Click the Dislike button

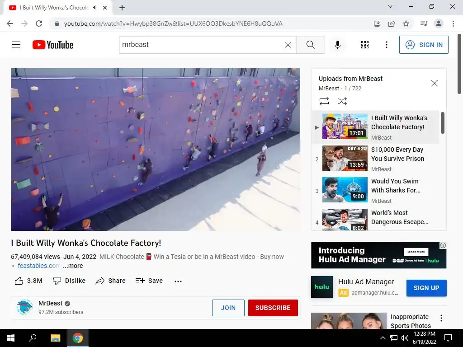69,281
